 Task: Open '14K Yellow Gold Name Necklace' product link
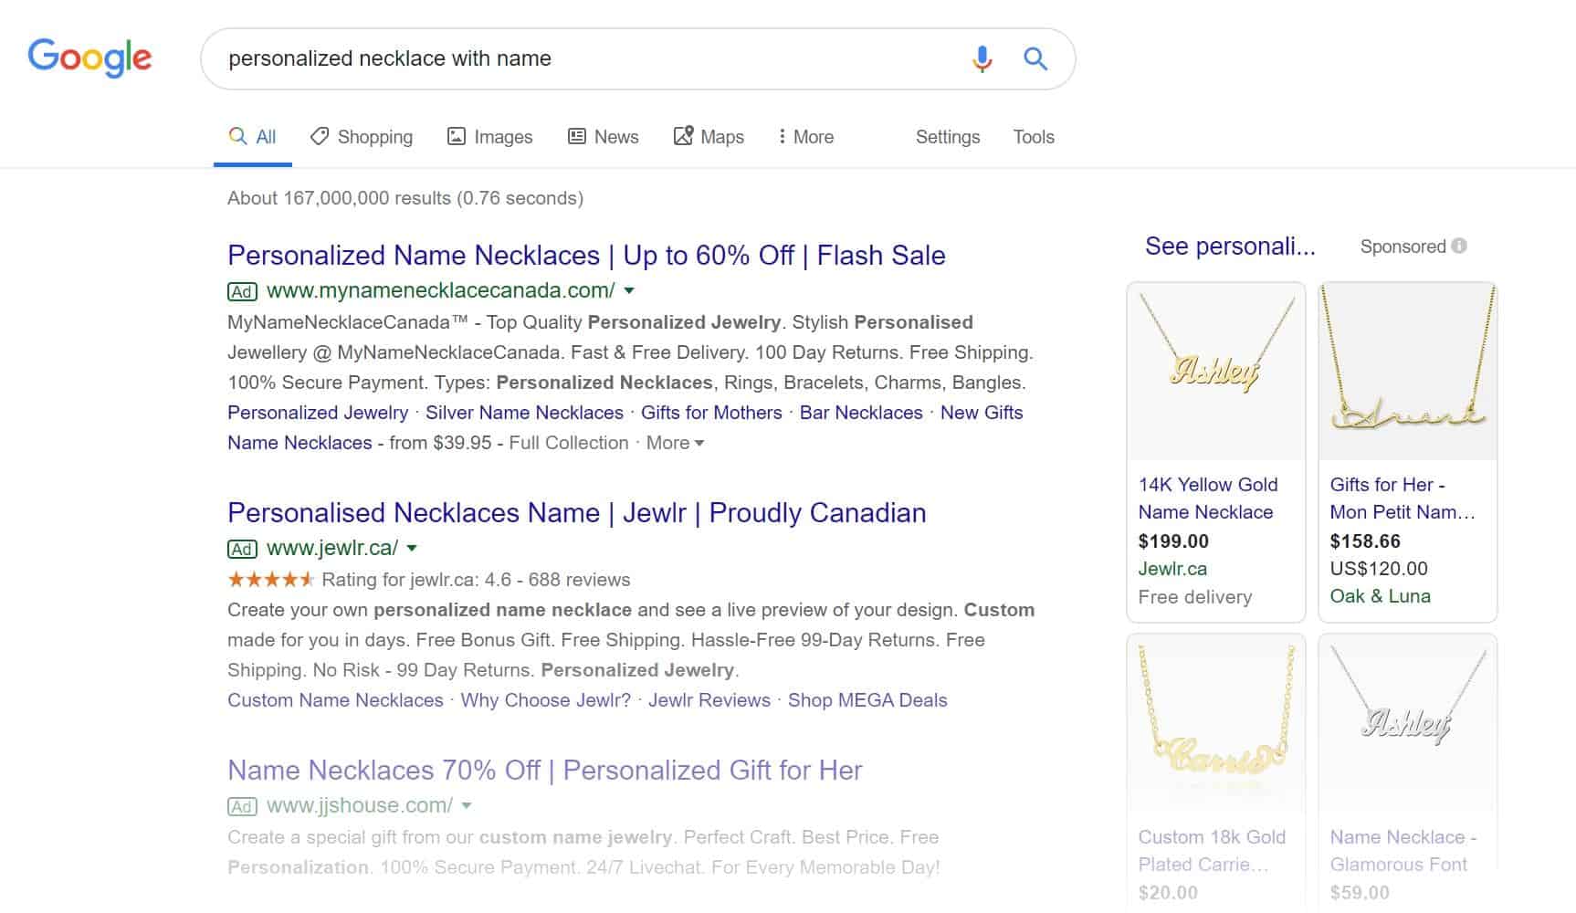1208,498
